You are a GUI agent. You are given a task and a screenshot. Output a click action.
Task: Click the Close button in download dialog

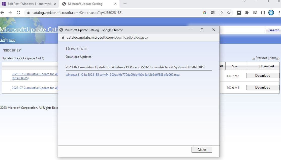(x=202, y=150)
